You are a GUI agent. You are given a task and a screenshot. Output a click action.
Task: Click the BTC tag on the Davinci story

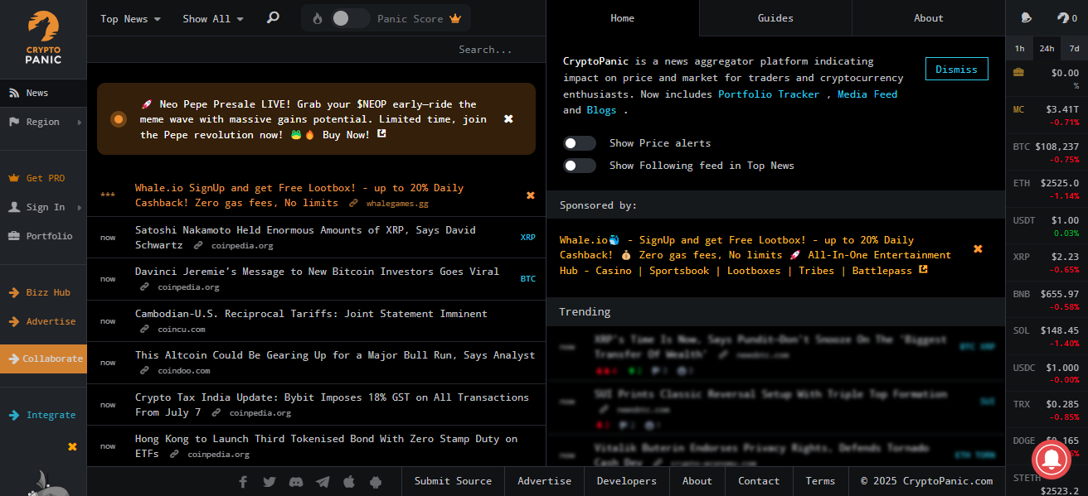pos(528,279)
